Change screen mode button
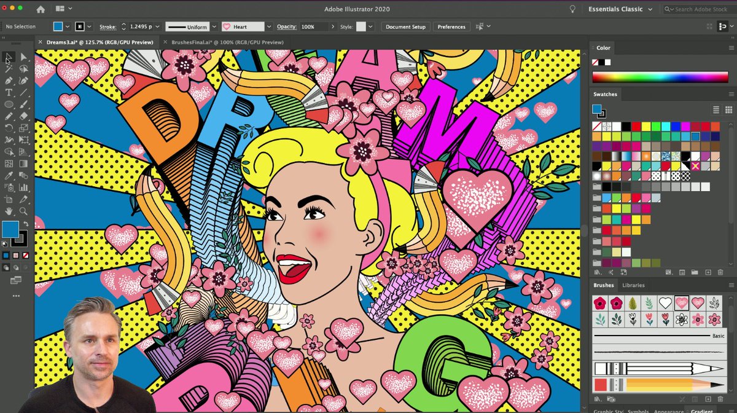The image size is (737, 413). pos(15,281)
